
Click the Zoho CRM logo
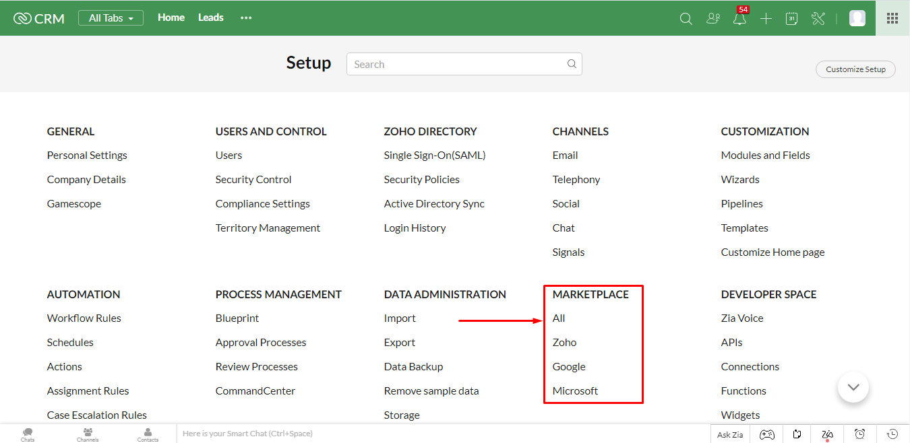click(39, 18)
